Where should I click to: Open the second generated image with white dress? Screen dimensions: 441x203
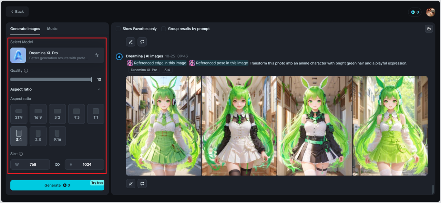(x=239, y=126)
